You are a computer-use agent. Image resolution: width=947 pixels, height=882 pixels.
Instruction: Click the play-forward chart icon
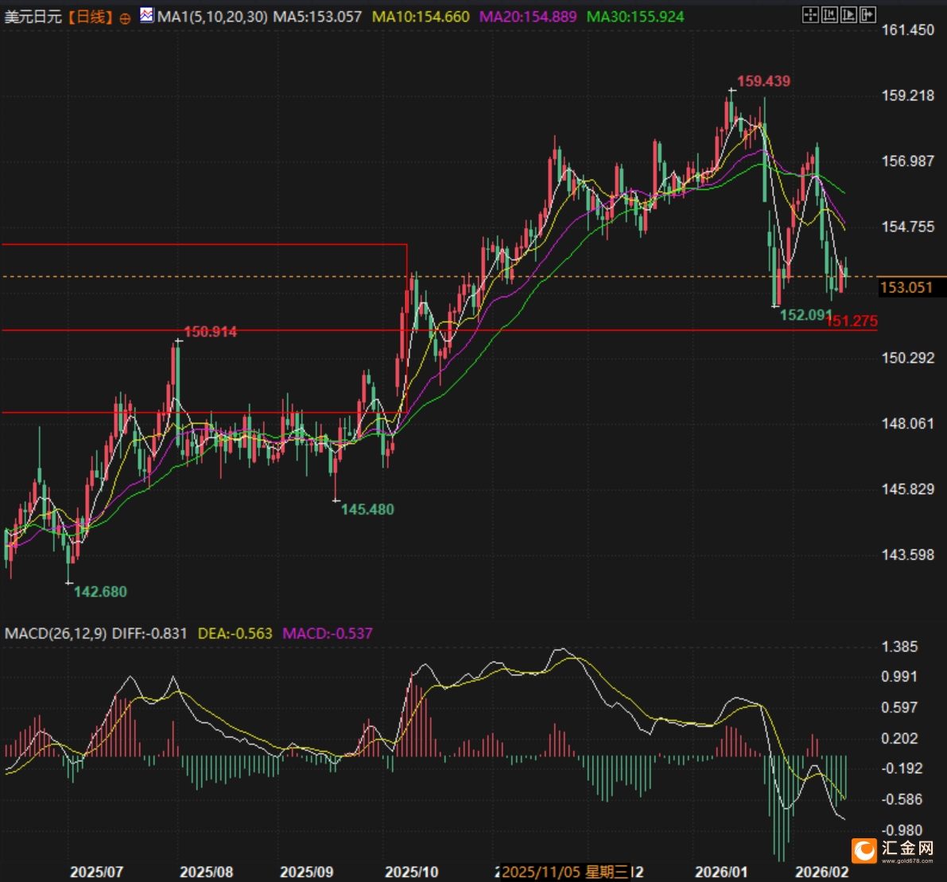coord(848,14)
